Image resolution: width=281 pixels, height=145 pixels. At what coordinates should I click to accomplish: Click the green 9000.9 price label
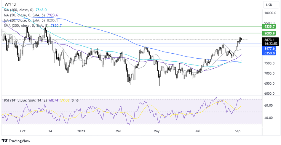tap(270, 33)
